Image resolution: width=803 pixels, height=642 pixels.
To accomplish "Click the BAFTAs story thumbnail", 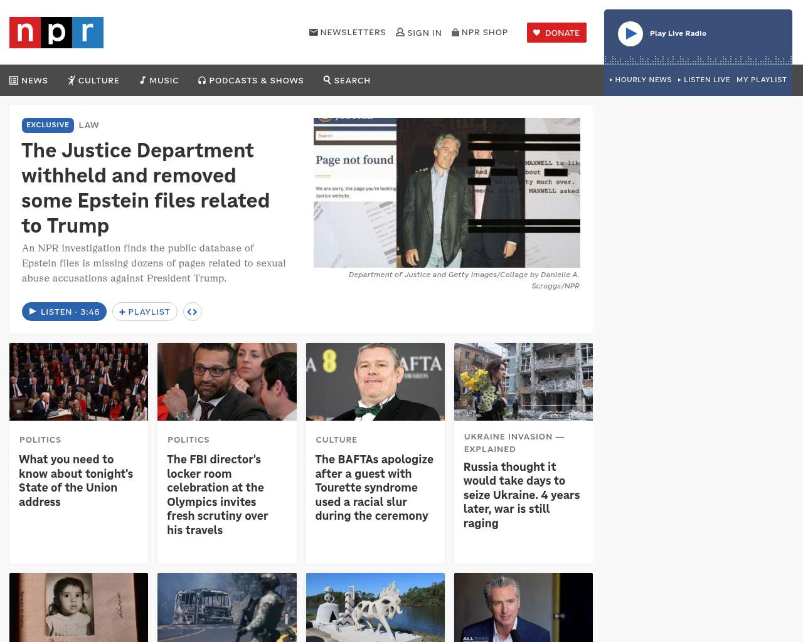I will [375, 382].
